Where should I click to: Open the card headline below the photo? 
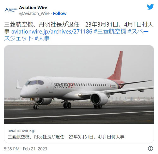66,137
